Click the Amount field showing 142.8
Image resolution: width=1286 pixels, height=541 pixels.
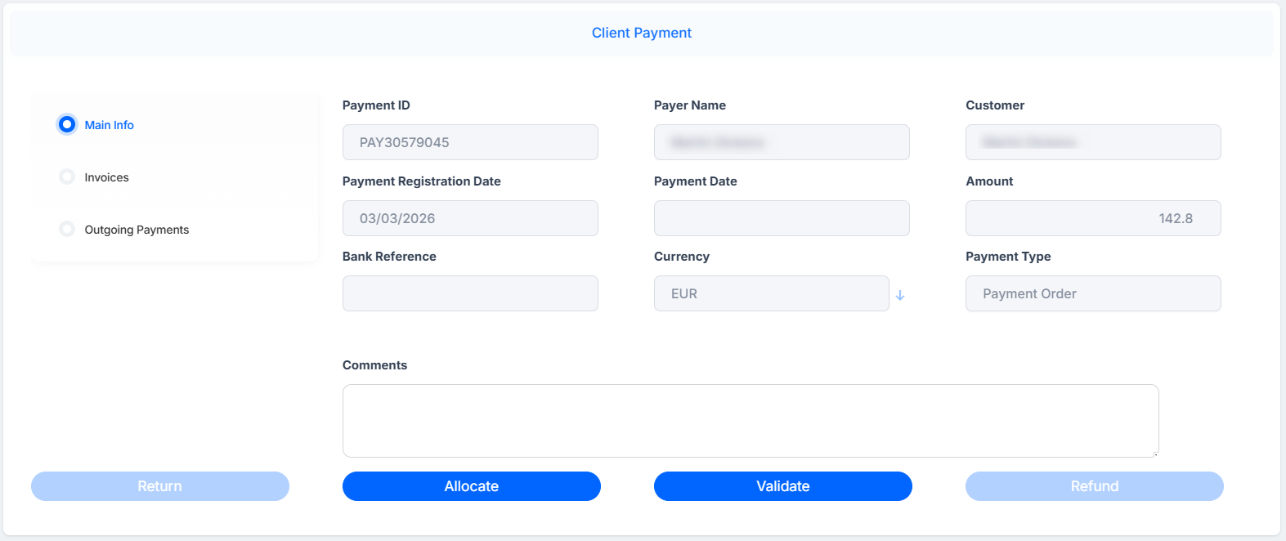[1093, 218]
